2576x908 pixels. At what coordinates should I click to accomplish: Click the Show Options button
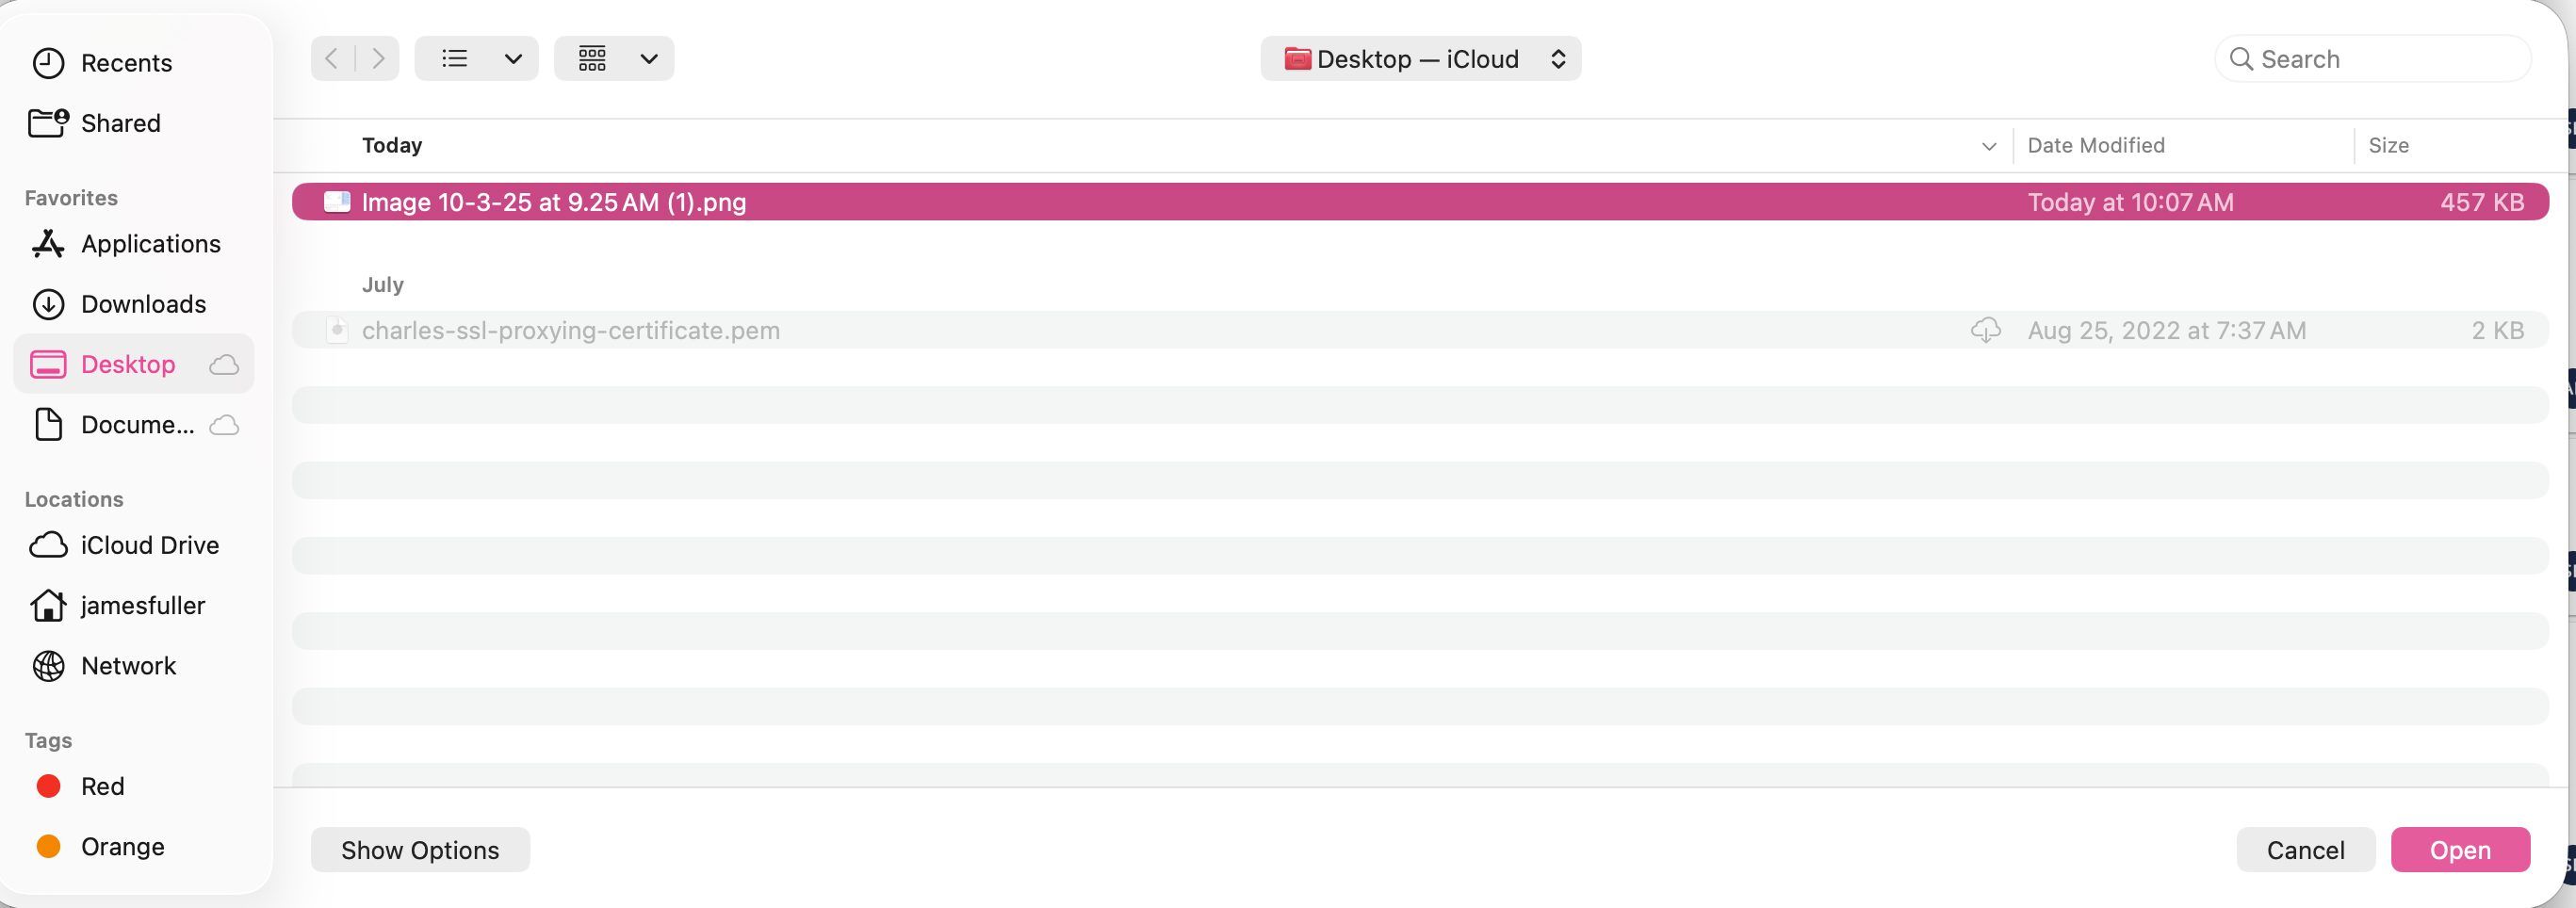[x=420, y=850]
